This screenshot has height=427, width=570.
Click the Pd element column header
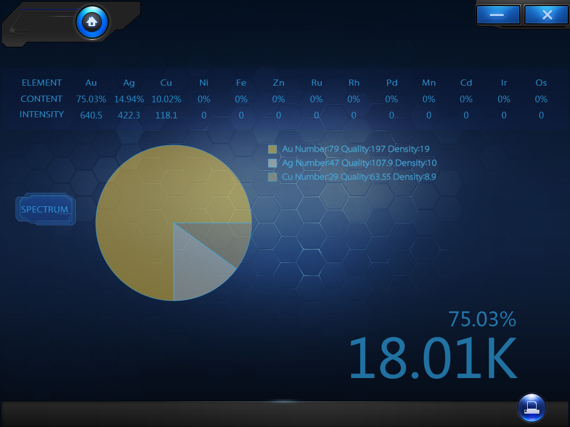(392, 83)
